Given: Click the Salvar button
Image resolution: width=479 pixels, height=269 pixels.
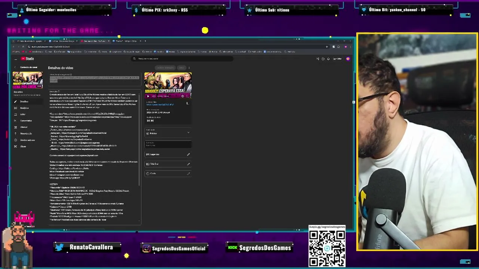Looking at the screenshot, I should click(x=181, y=68).
